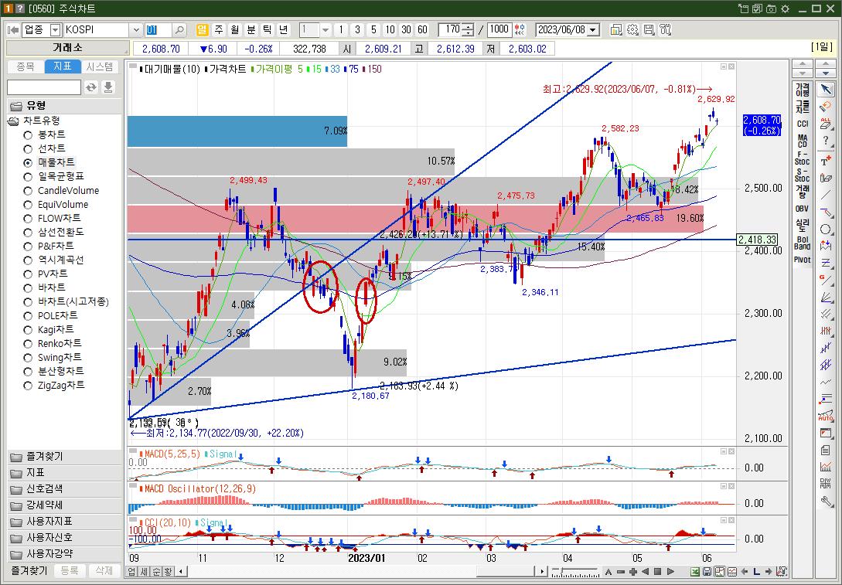Click the 1000 bar count field
Viewport: 842px width, 585px height.
click(x=499, y=29)
